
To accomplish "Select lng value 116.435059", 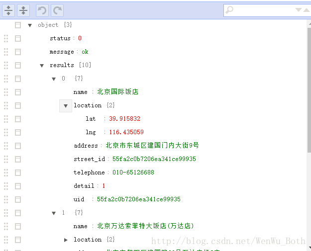I will click(x=126, y=132).
